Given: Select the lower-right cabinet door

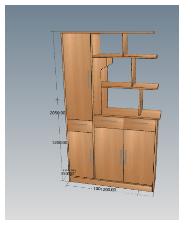Looking at the screenshot, I should (139, 157).
